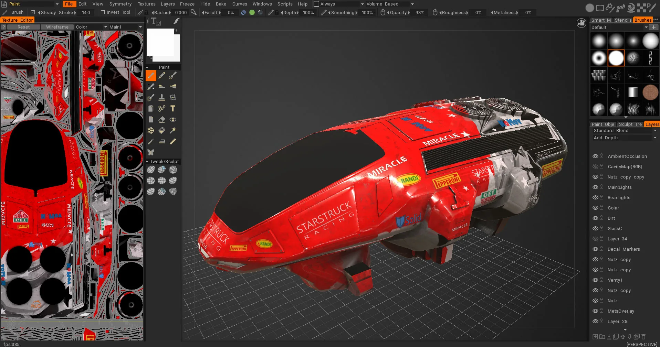Select the Eraser tool

tap(162, 120)
